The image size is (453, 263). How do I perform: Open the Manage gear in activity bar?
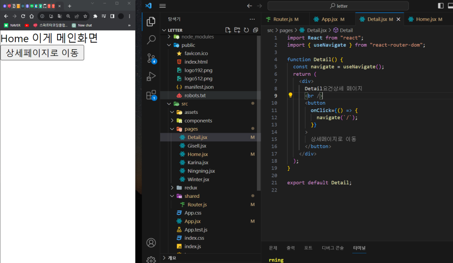click(151, 260)
